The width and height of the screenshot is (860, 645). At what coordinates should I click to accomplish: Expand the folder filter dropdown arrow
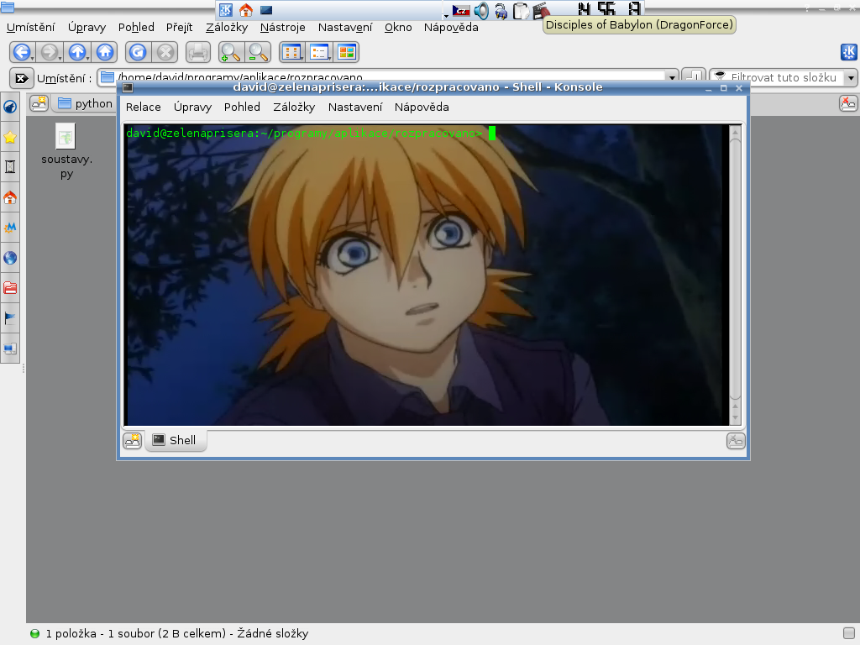coord(851,78)
